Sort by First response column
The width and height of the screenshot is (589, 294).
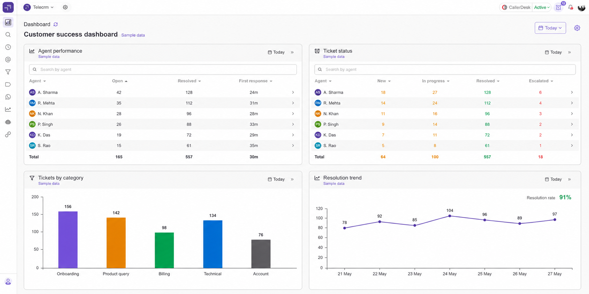point(255,81)
